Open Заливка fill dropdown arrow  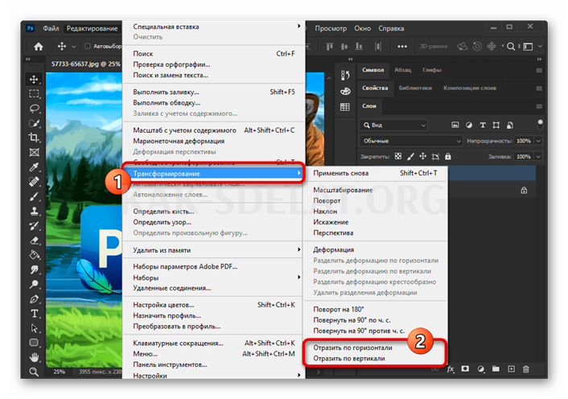click(539, 156)
